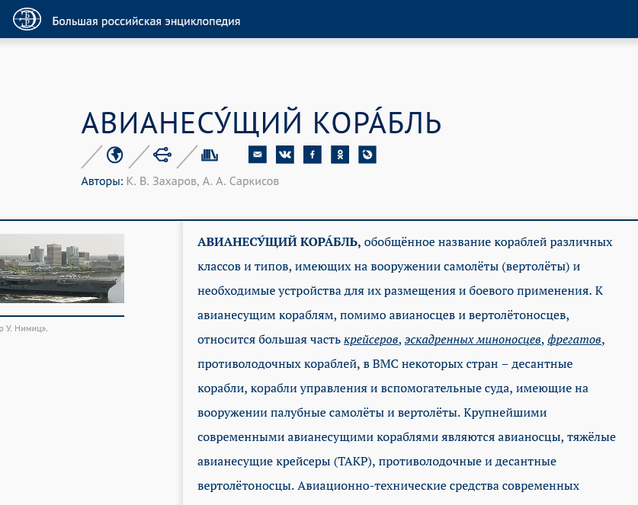The height and width of the screenshot is (505, 638).
Task: Click the АВИАНЕСУЩИЙ КОРАБЛЬ page title heading
Action: [261, 121]
